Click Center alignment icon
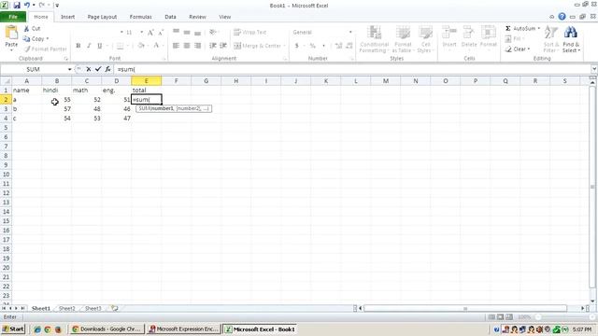 click(x=187, y=46)
